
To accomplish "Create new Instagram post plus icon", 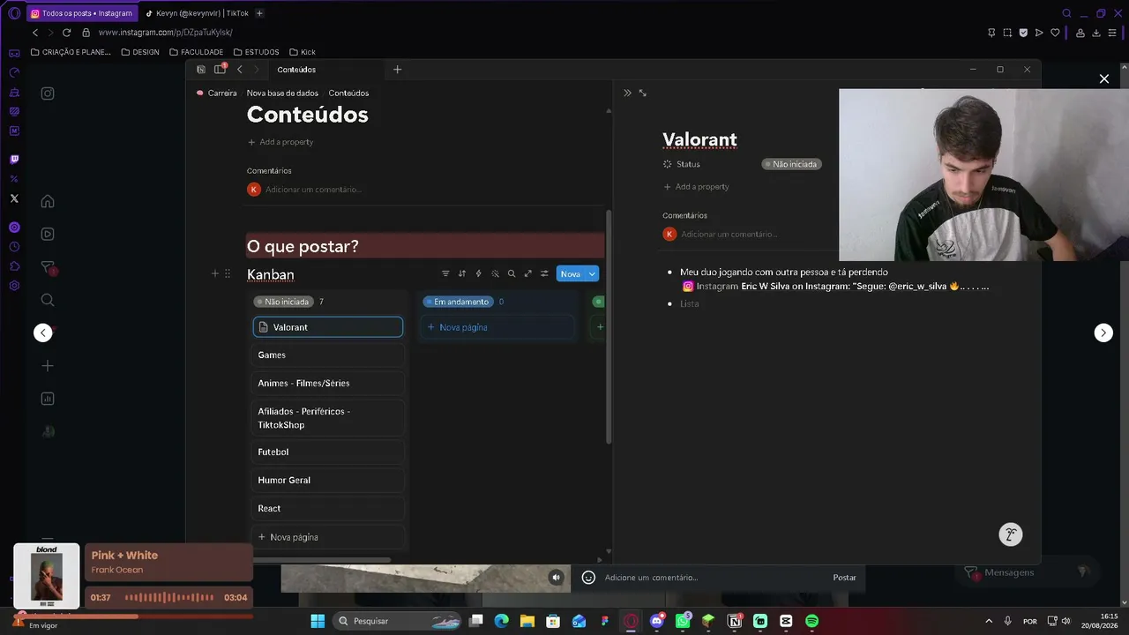I will click(x=48, y=366).
